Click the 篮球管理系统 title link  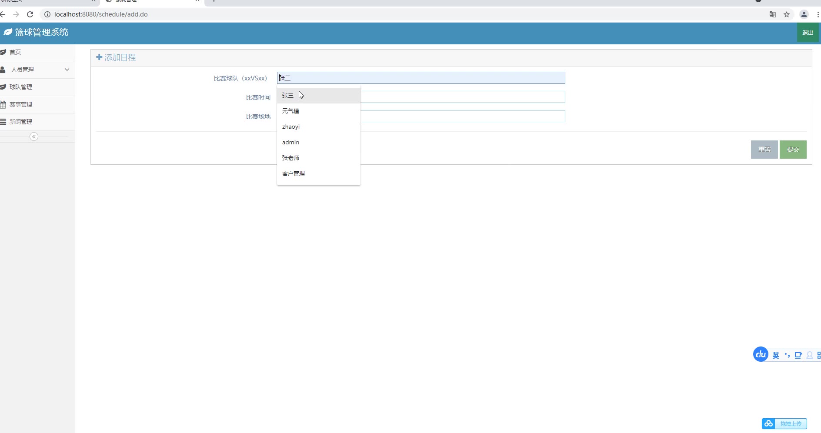tap(42, 32)
